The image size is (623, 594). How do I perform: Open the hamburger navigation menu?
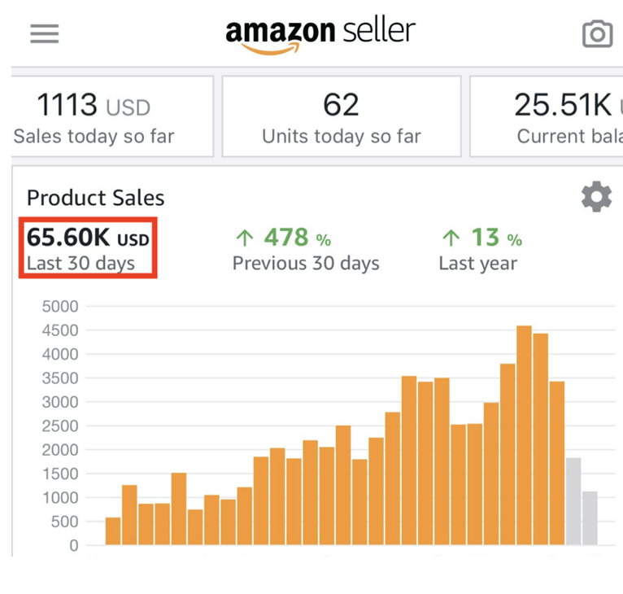point(45,33)
